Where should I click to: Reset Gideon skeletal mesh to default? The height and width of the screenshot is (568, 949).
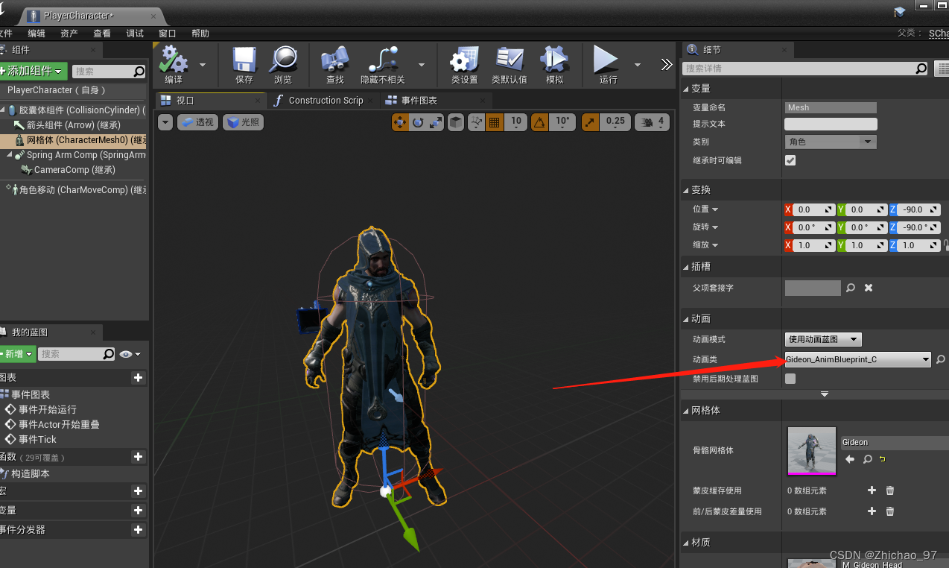click(x=883, y=459)
